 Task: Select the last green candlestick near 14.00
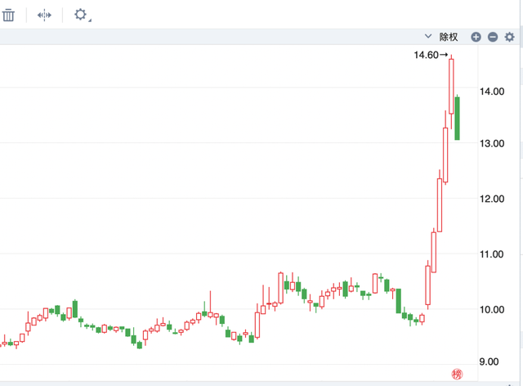pyautogui.click(x=457, y=119)
